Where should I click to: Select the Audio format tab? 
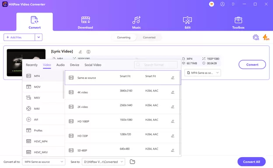pos(60,65)
